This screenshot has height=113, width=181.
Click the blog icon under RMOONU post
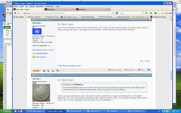(44, 71)
